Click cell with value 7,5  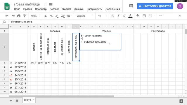point(69,63)
